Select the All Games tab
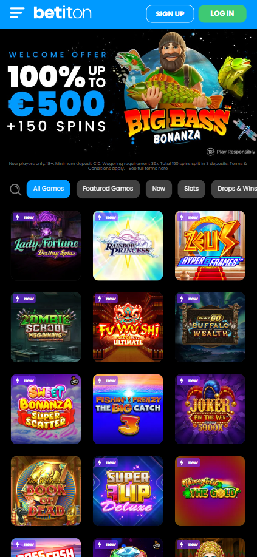Image resolution: width=257 pixels, height=557 pixels. (49, 189)
